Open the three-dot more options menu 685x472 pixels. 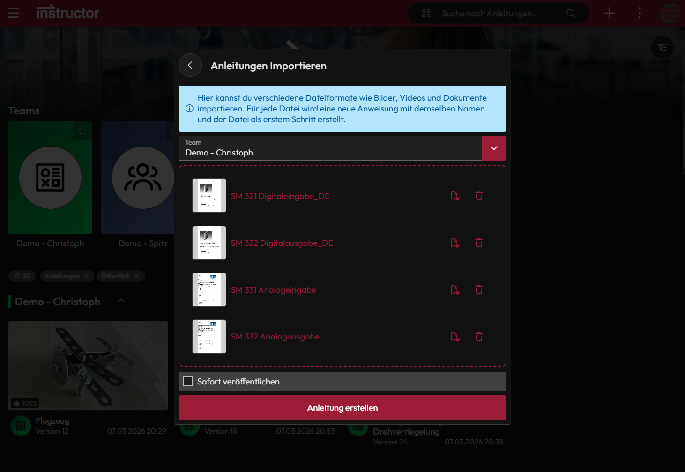[640, 13]
